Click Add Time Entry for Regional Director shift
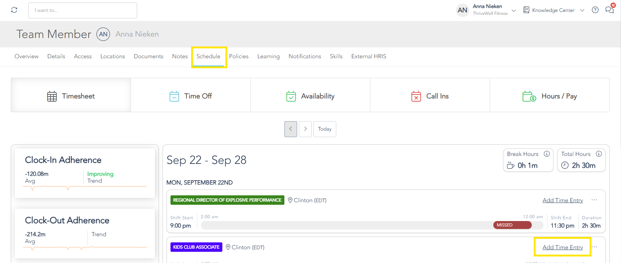This screenshot has width=621, height=263. (563, 200)
